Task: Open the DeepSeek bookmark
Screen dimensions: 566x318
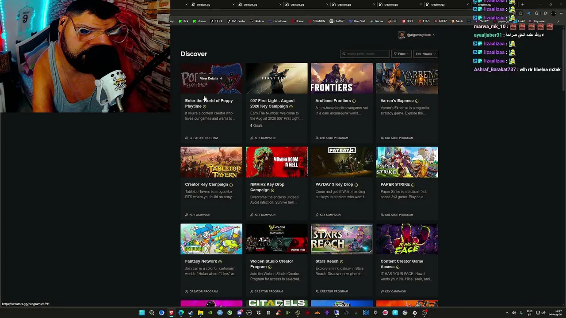Action: pyautogui.click(x=358, y=21)
